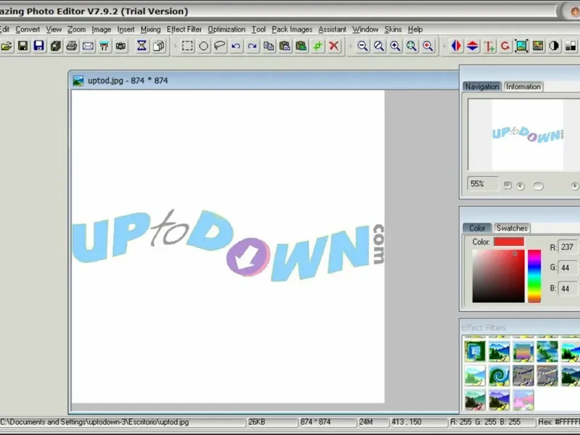This screenshot has width=580, height=435.
Task: Click the red-tinted magnifier zoom icon
Action: pos(428,46)
